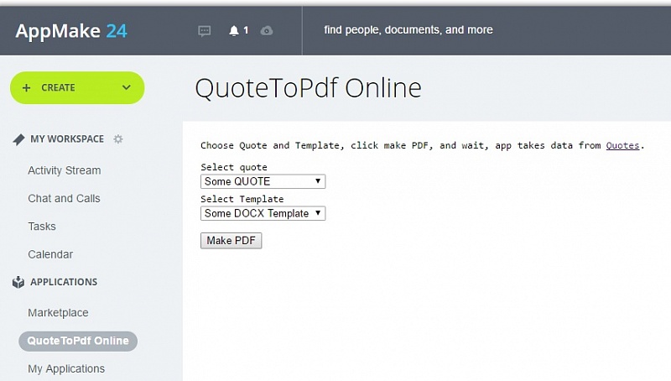Viewport: 671px width, 381px height.
Task: Open My Applications in sidebar
Action: click(x=66, y=368)
